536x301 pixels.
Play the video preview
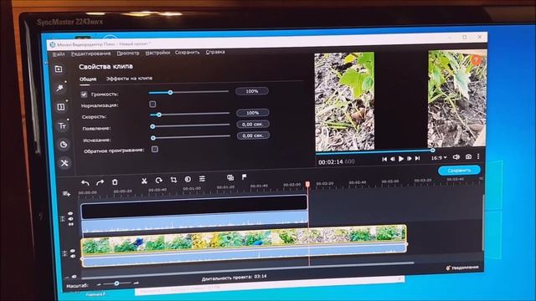coord(401,159)
